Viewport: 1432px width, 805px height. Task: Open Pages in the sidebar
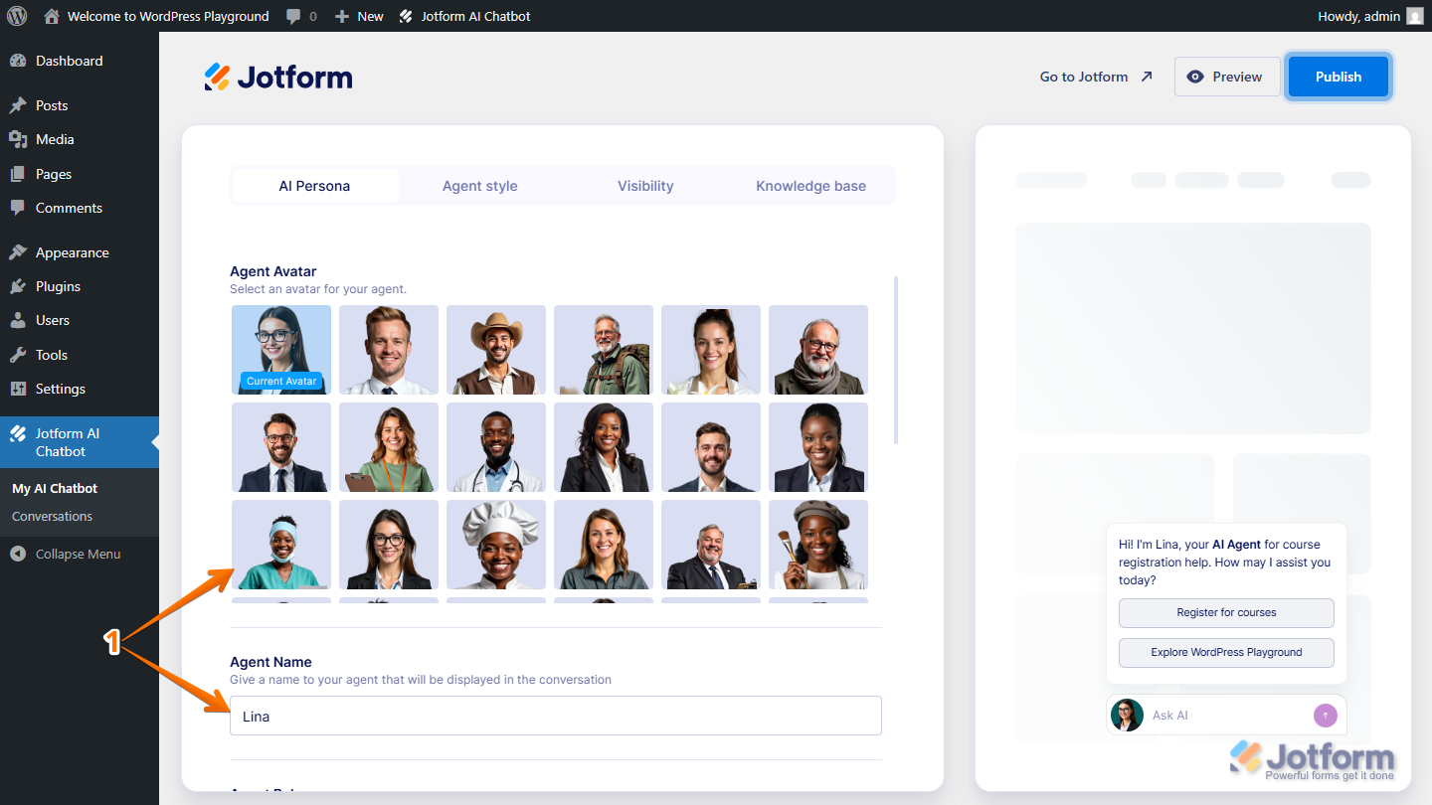coord(80,174)
